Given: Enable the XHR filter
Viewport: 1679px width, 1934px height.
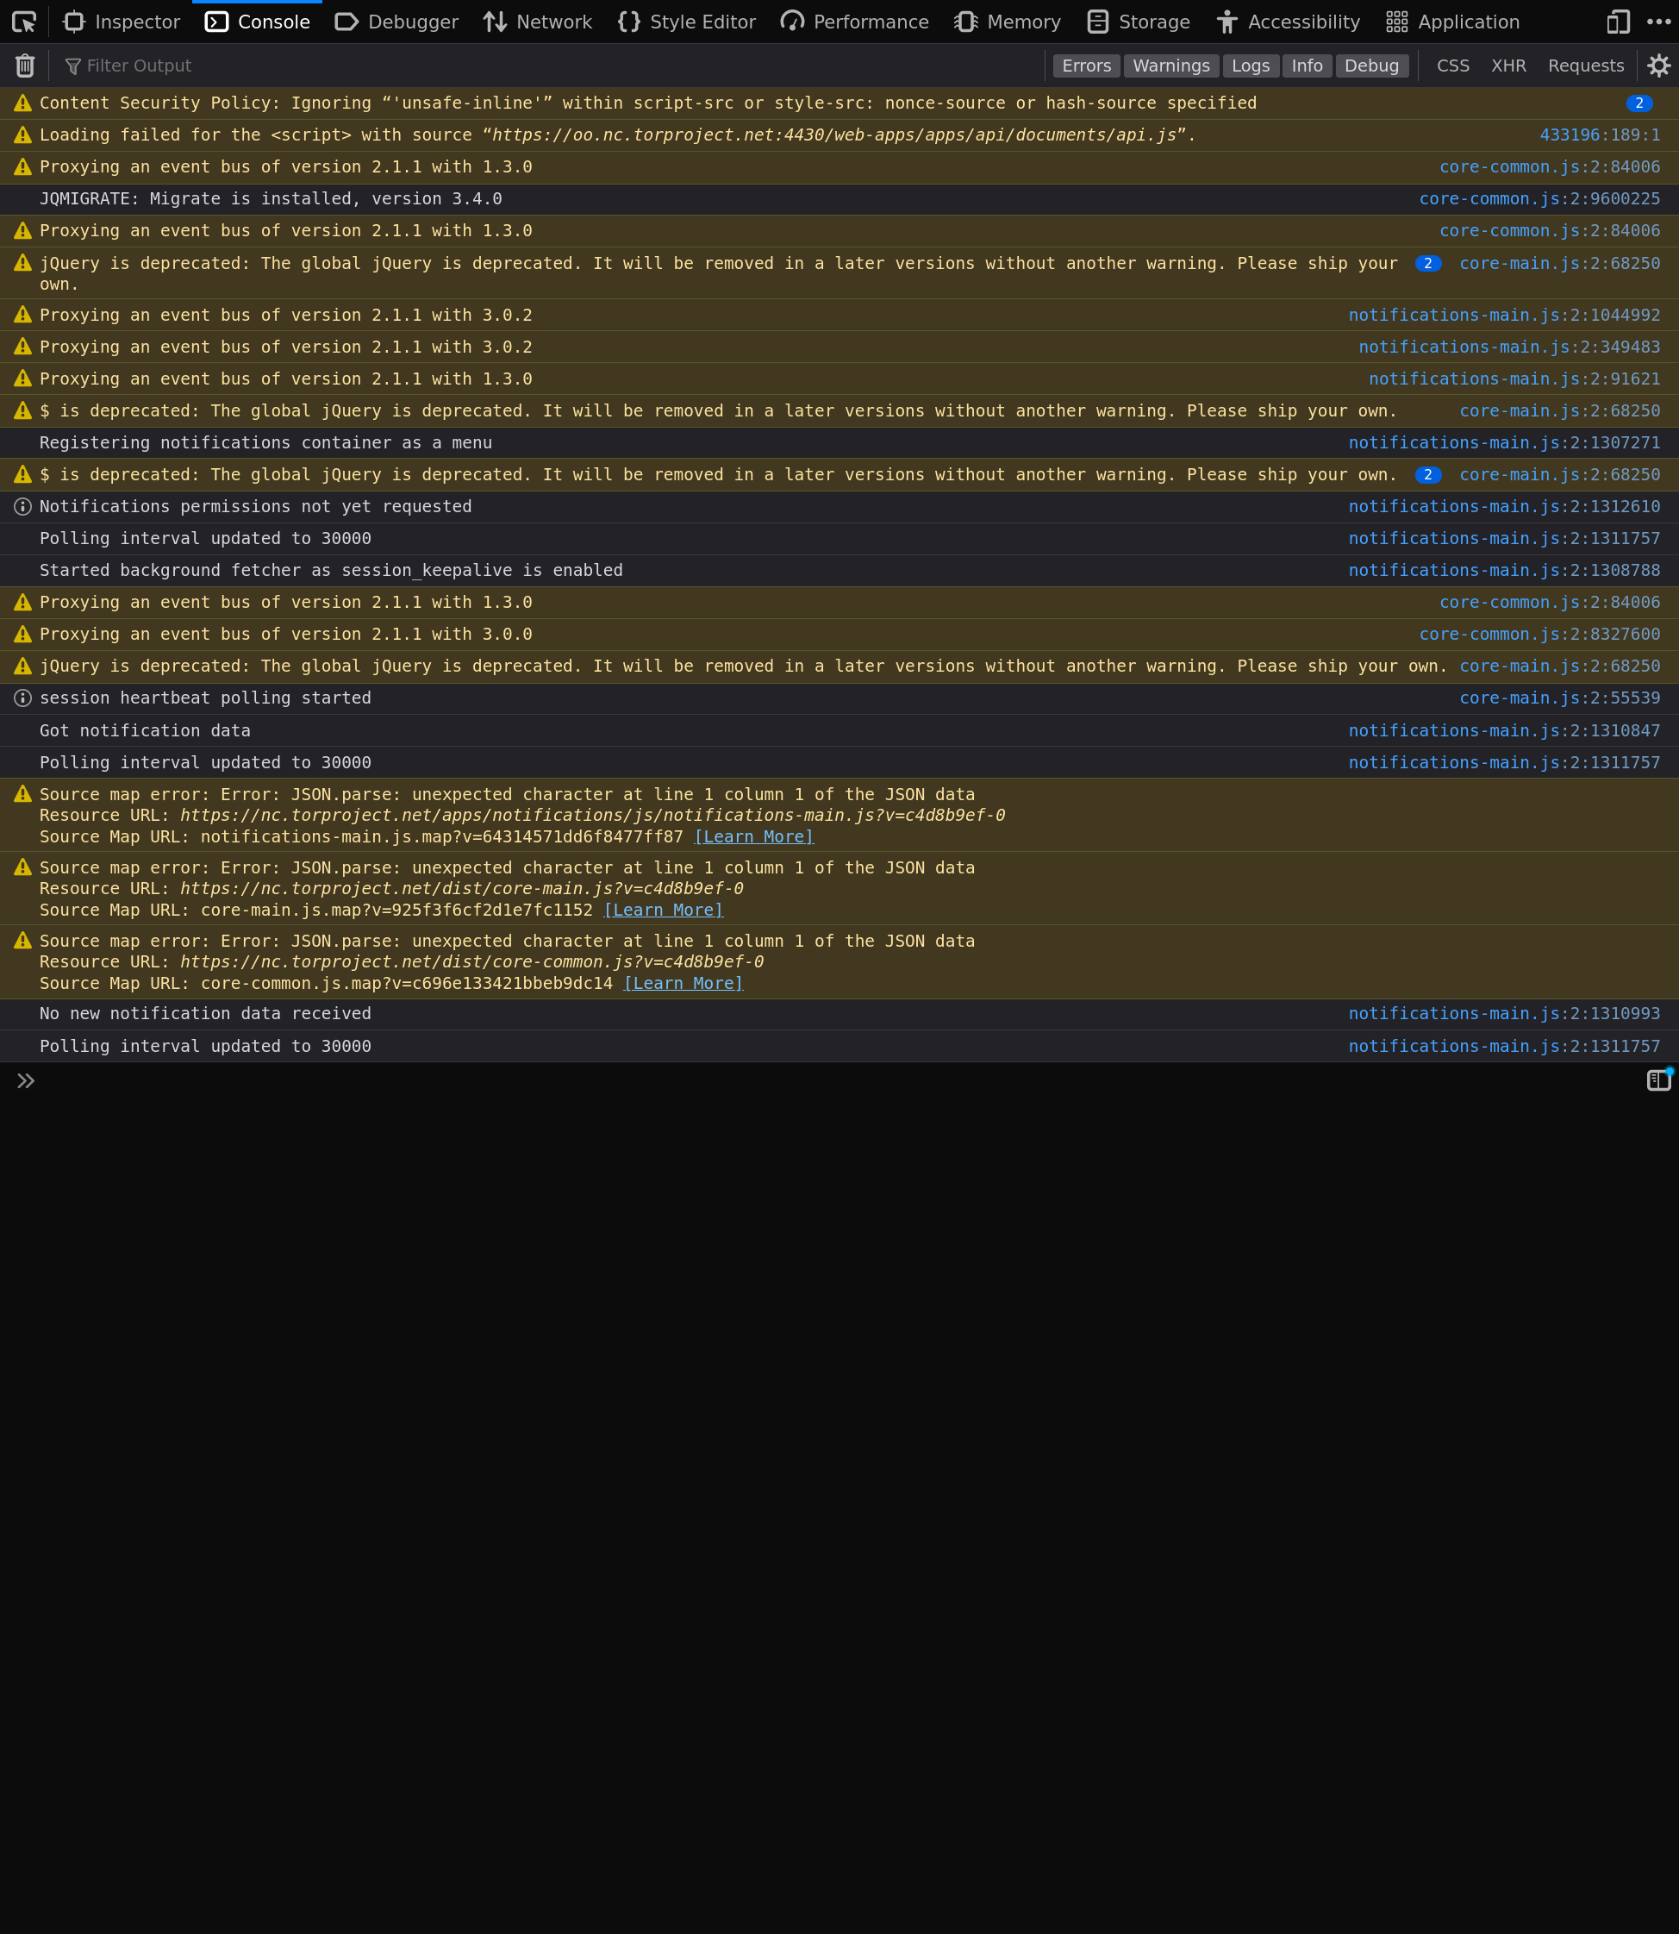Looking at the screenshot, I should pos(1508,66).
